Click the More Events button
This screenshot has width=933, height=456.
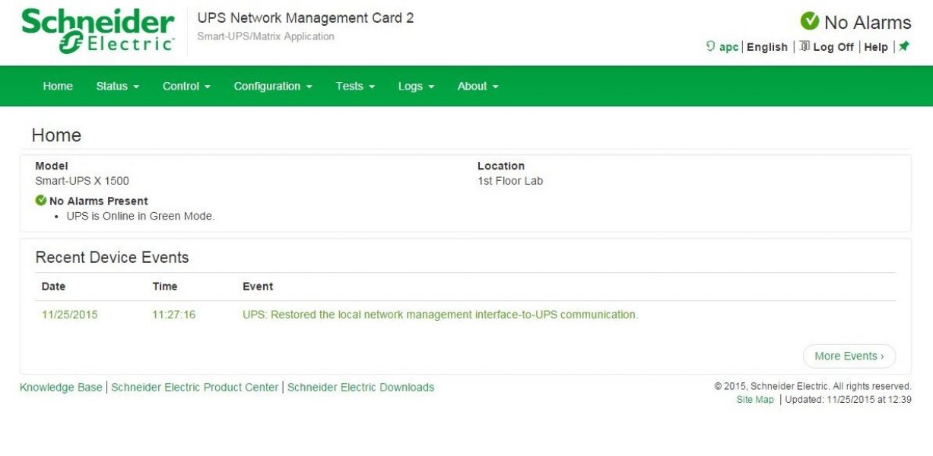click(x=849, y=356)
